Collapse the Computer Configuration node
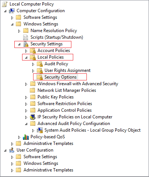 (5, 11)
